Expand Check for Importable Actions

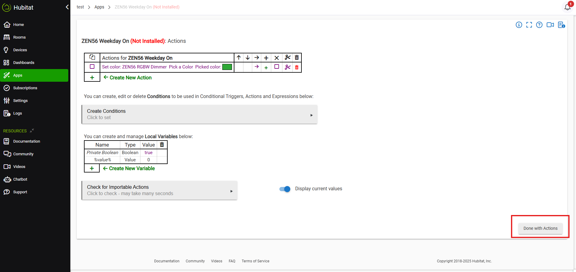point(159,190)
